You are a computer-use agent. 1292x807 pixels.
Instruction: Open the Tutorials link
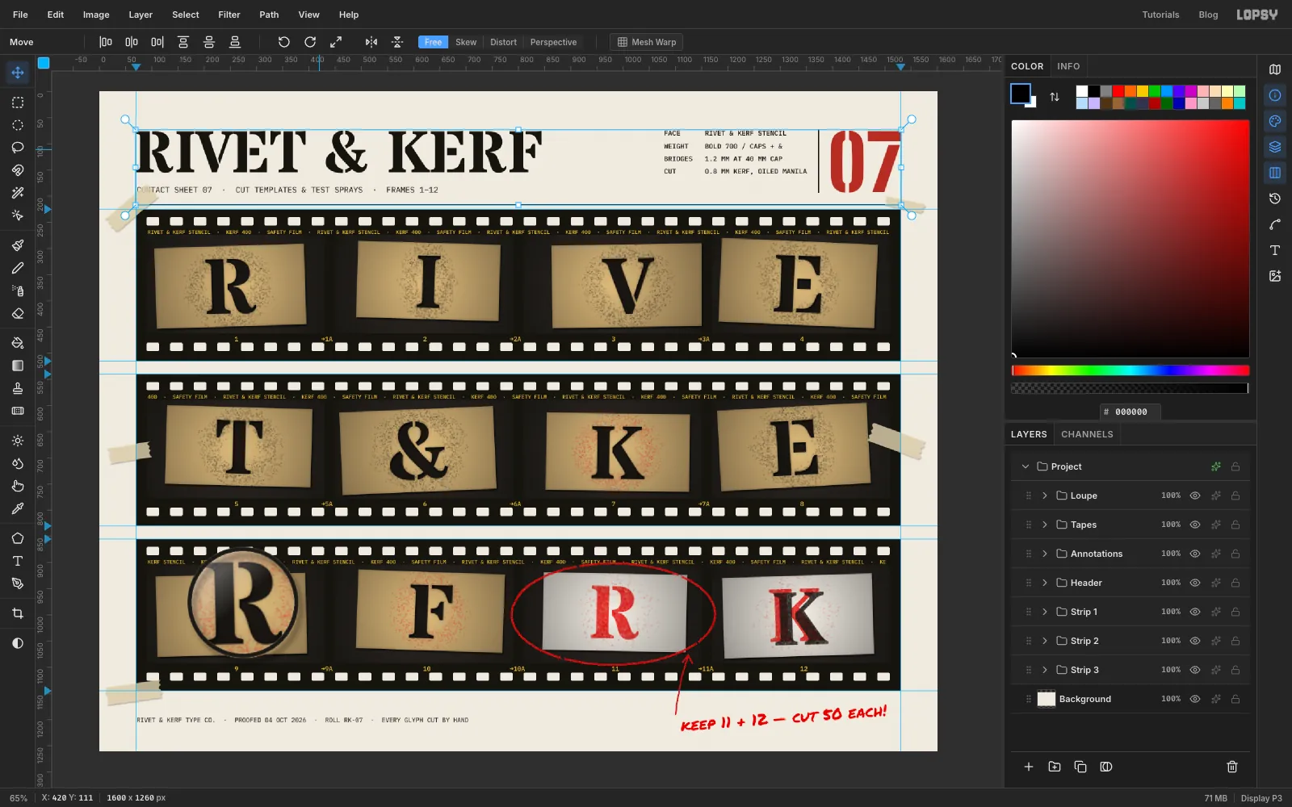pos(1160,15)
